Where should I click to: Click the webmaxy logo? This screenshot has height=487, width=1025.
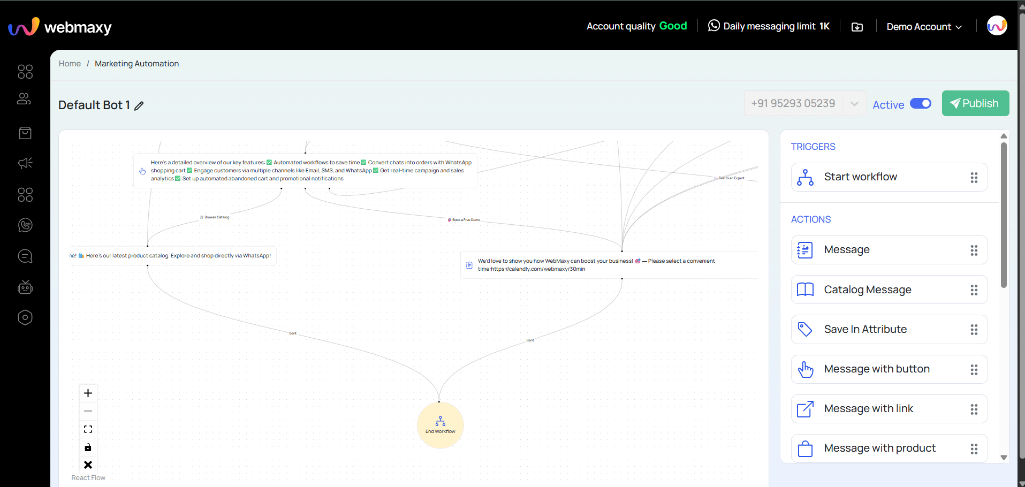click(60, 26)
